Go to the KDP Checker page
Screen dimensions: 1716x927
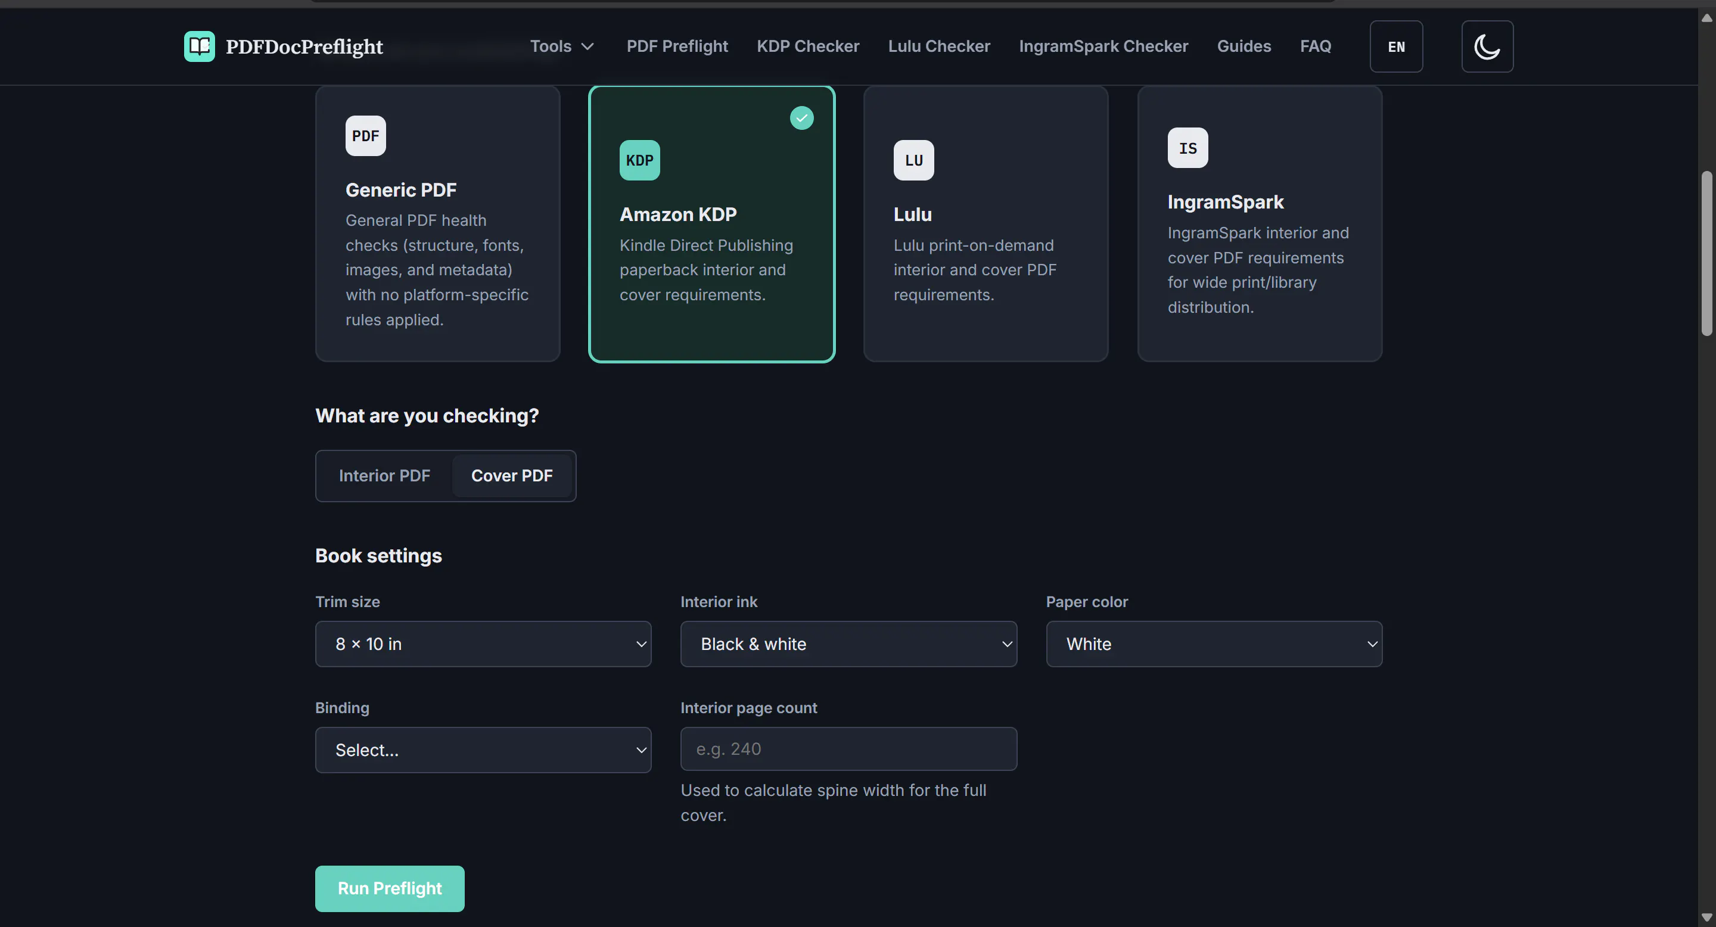(x=807, y=46)
